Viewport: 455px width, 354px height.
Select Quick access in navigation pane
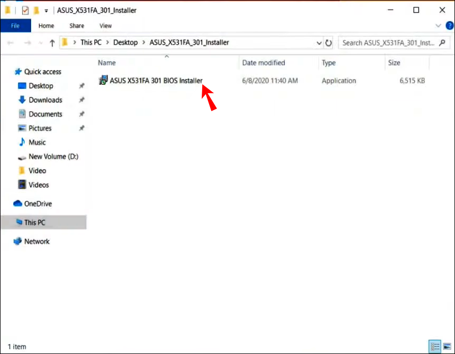pyautogui.click(x=43, y=72)
